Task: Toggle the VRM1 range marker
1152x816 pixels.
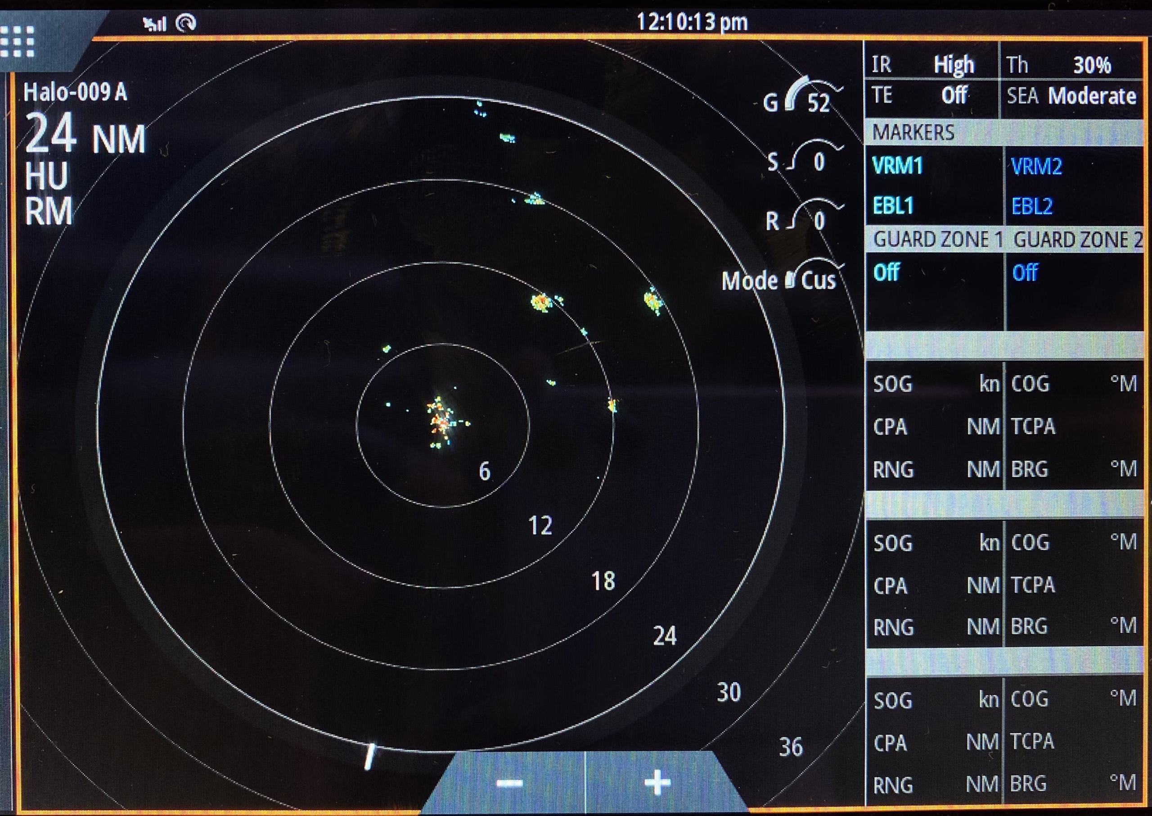Action: coord(897,166)
